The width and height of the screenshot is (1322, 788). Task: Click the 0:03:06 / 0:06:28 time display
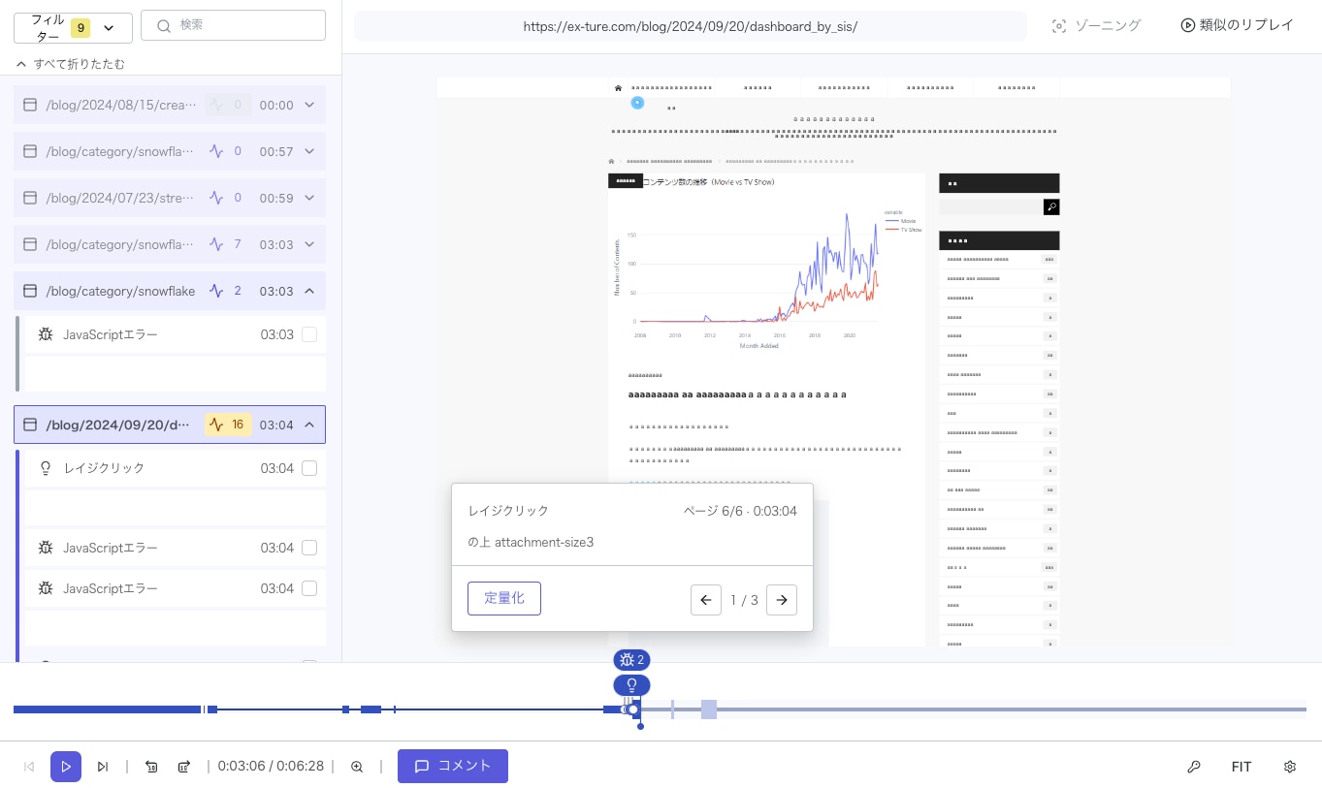coord(270,767)
